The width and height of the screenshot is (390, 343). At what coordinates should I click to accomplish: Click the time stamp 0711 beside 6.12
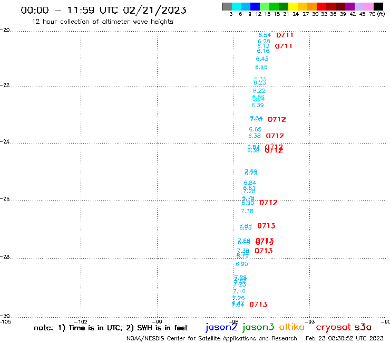[x=284, y=46]
